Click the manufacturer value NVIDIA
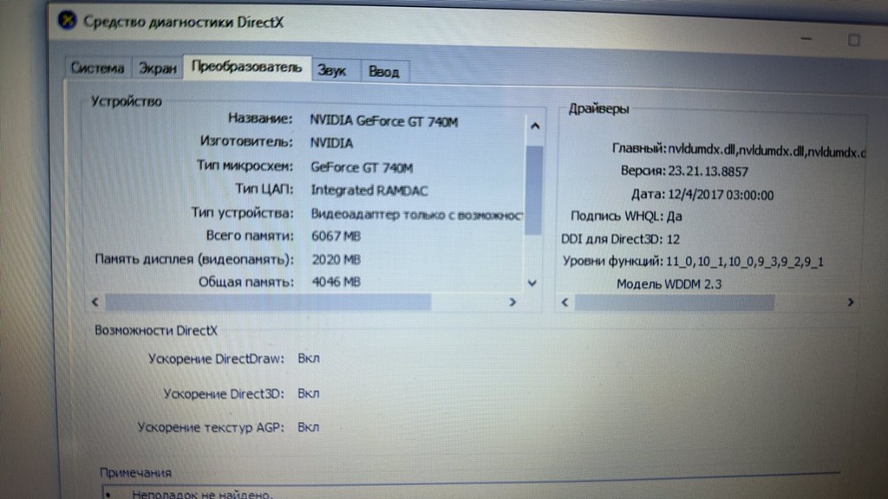888x499 pixels. click(x=331, y=143)
